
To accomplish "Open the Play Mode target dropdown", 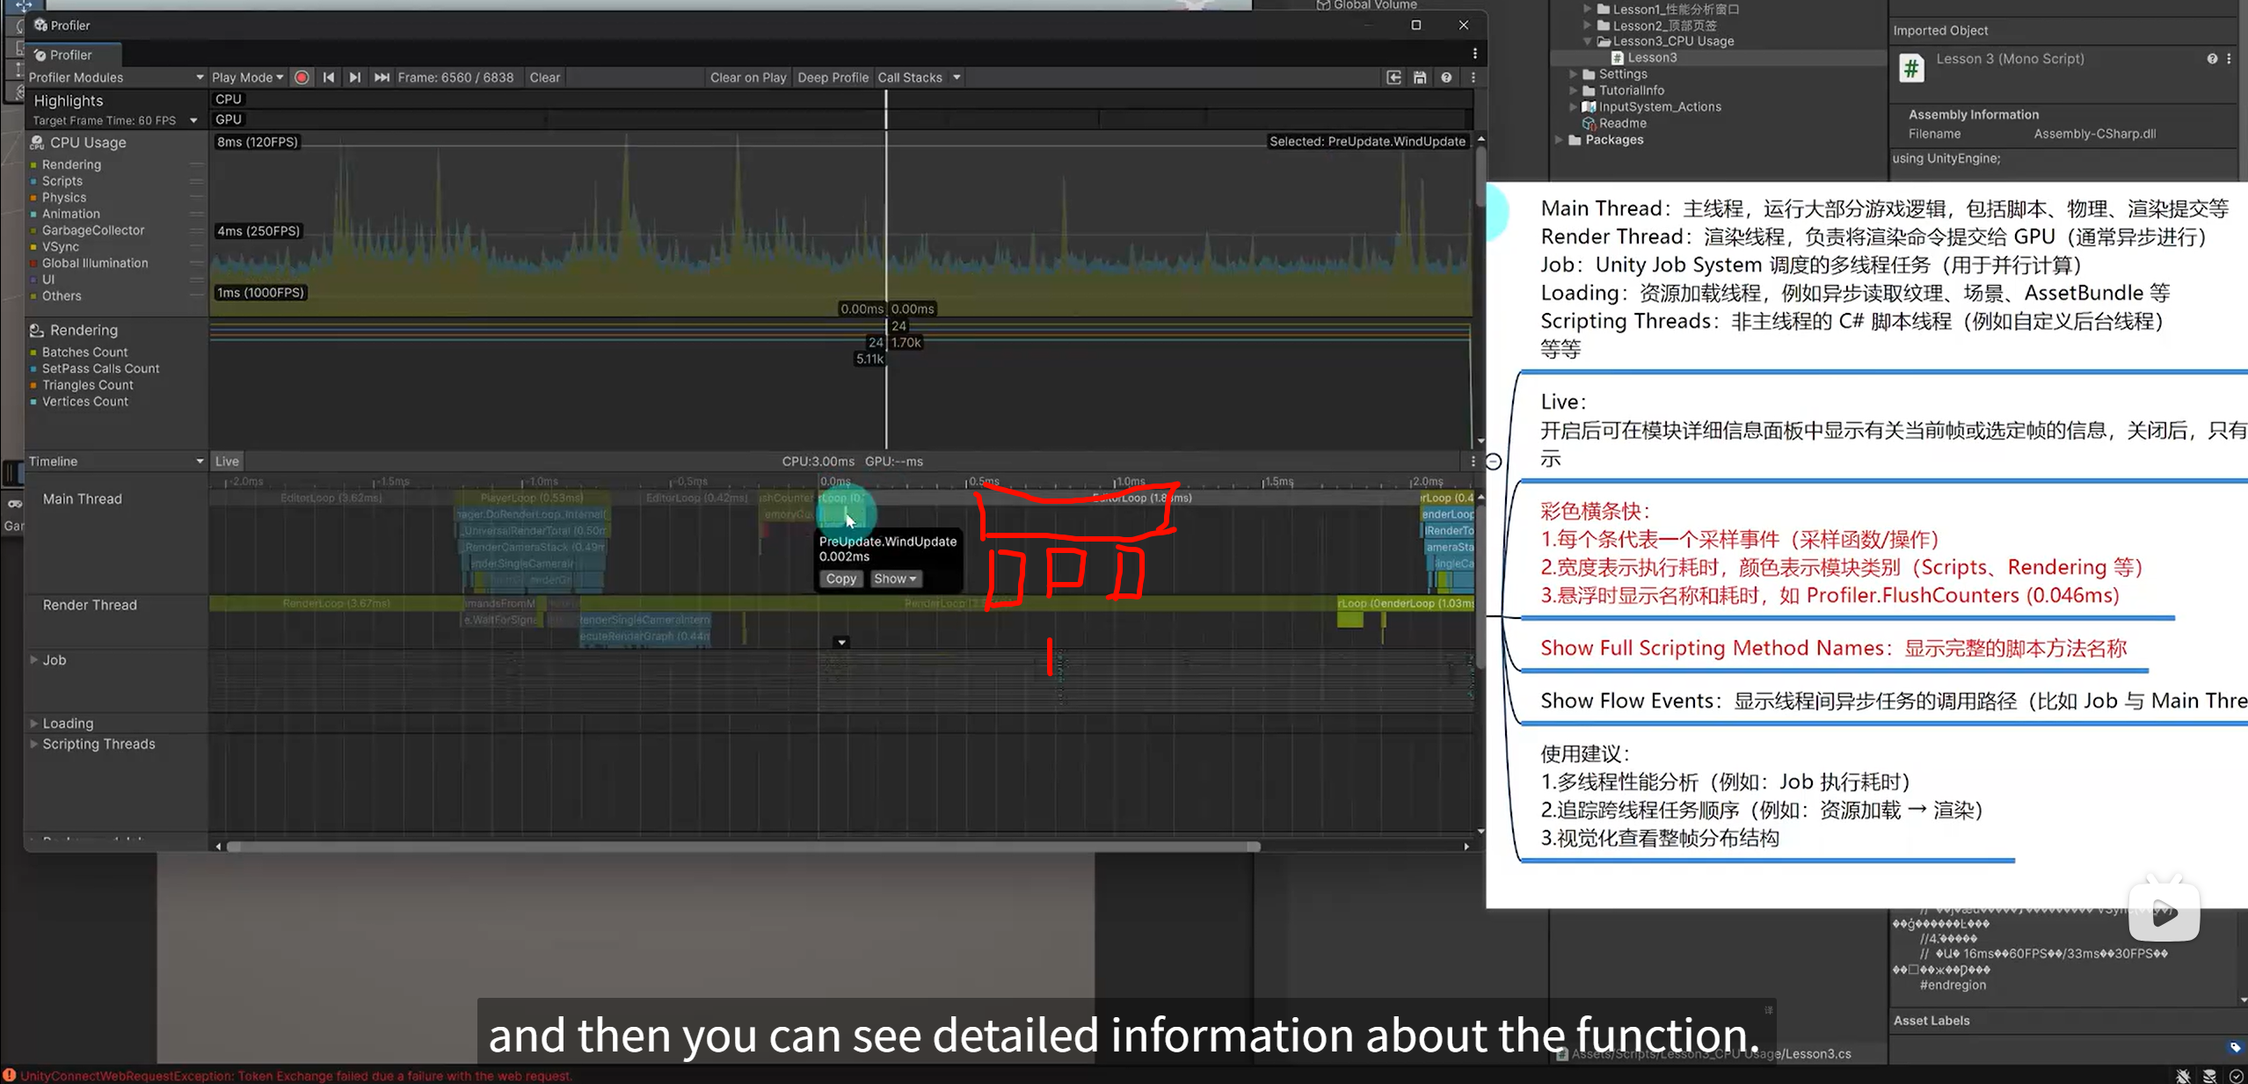I will [248, 77].
